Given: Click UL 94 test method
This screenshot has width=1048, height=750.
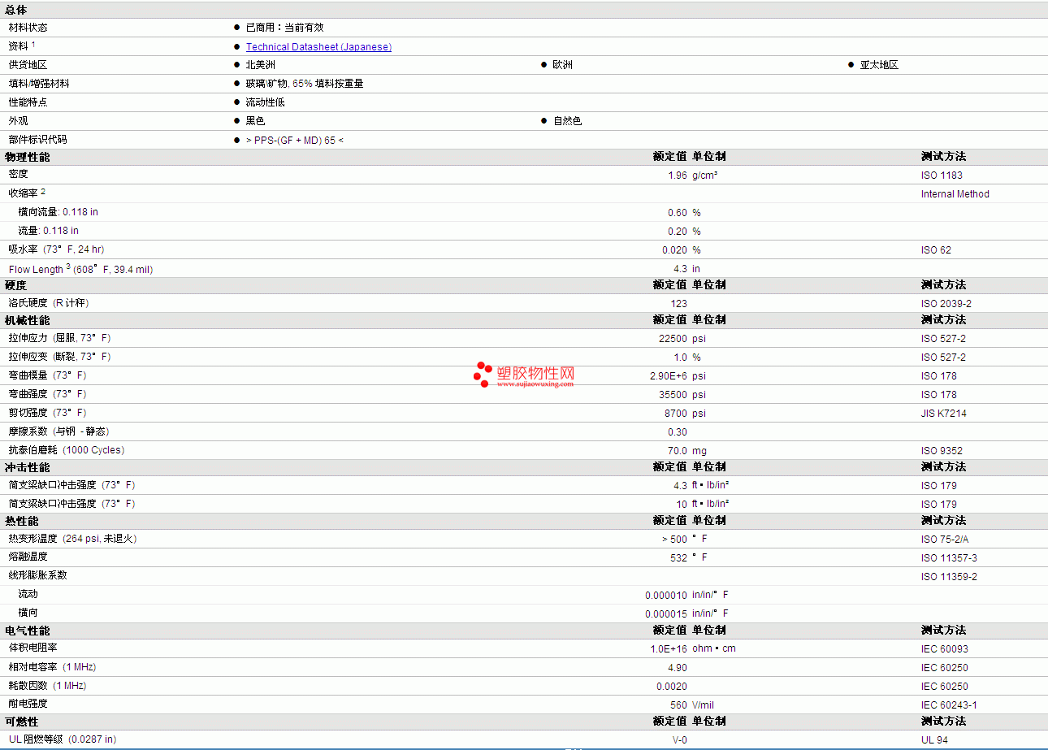Looking at the screenshot, I should point(934,740).
